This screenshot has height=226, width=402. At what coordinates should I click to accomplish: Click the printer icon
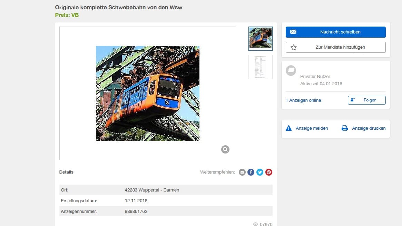point(345,128)
